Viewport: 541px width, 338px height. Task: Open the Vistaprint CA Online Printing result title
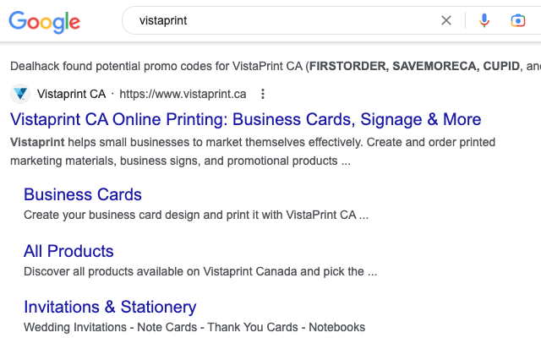coord(246,120)
